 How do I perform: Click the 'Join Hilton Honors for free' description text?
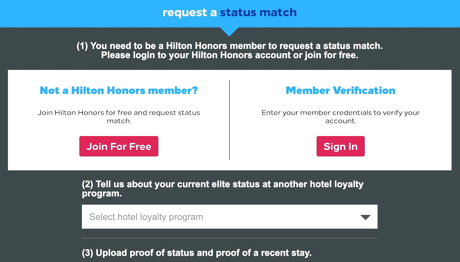pyautogui.click(x=119, y=117)
